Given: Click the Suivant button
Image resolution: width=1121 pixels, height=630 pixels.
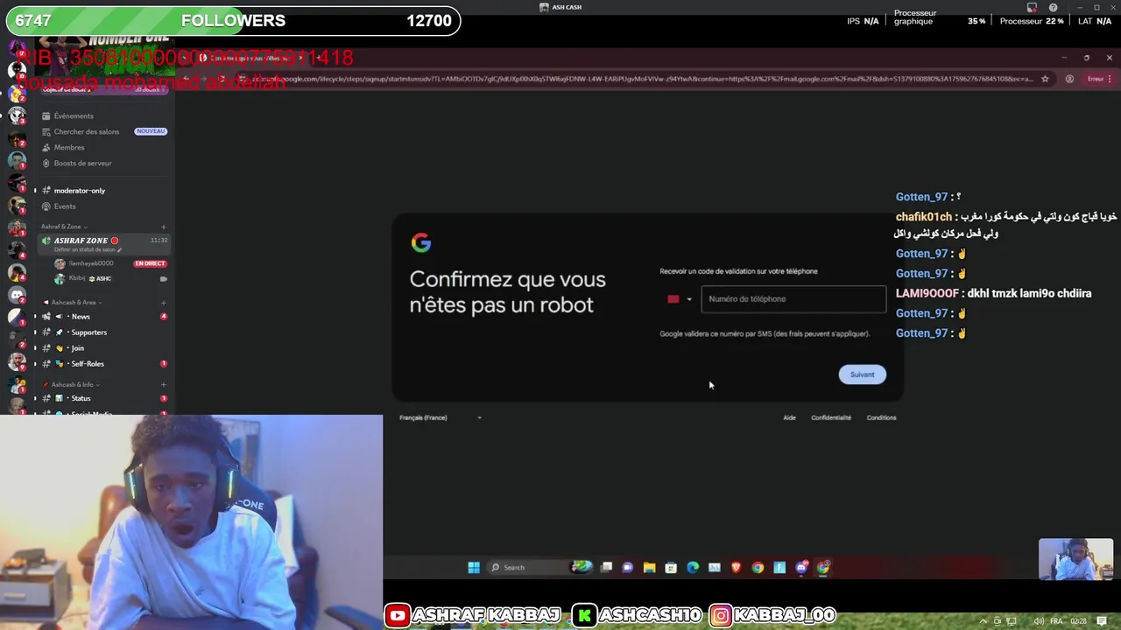Looking at the screenshot, I should point(862,374).
